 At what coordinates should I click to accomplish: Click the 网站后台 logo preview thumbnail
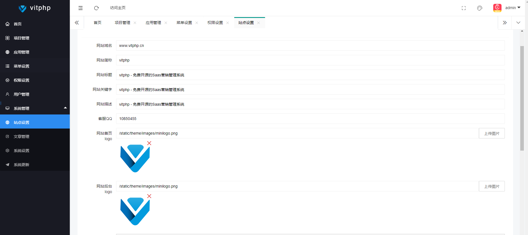(135, 211)
